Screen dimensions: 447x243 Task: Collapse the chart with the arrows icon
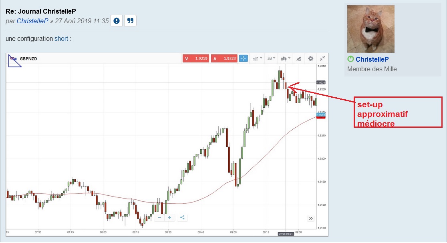coord(322,58)
